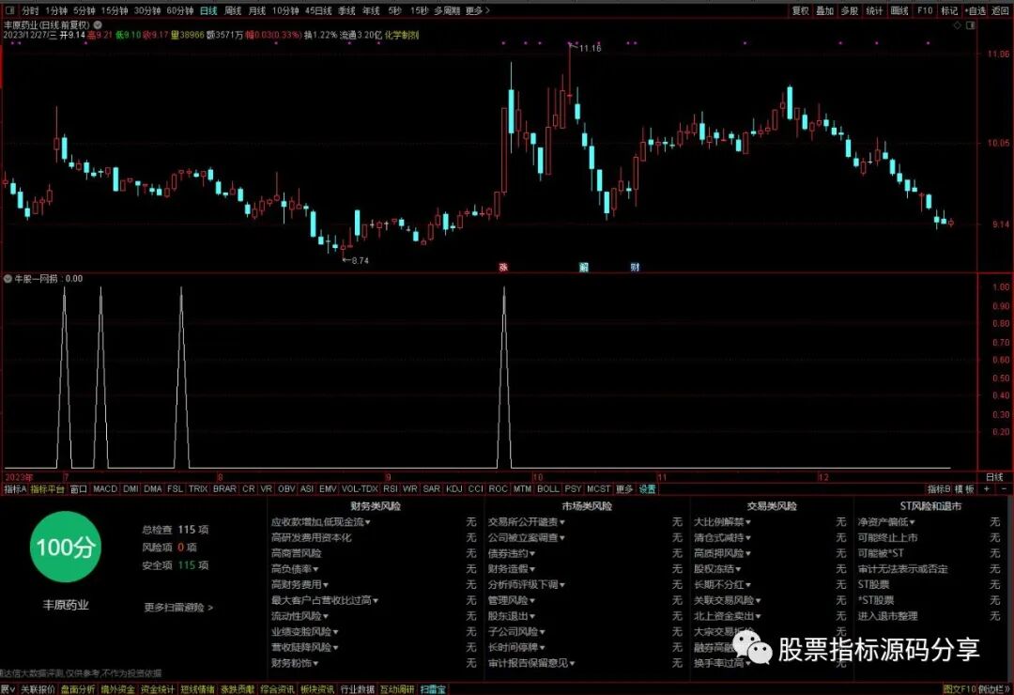The width and height of the screenshot is (1014, 695).
Task: Expand 公司被立案调查 risk item
Action: [527, 538]
